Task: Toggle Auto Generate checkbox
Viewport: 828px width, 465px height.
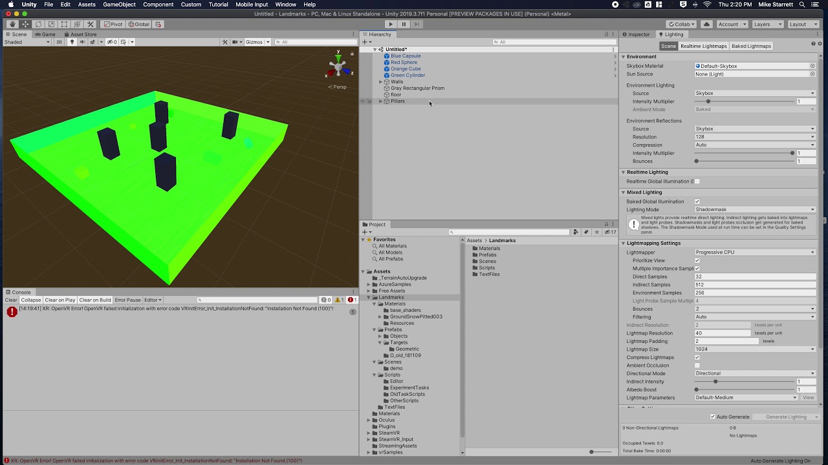Action: coord(713,417)
